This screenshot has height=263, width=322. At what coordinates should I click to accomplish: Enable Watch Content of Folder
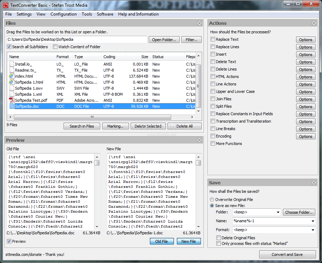pos(55,47)
